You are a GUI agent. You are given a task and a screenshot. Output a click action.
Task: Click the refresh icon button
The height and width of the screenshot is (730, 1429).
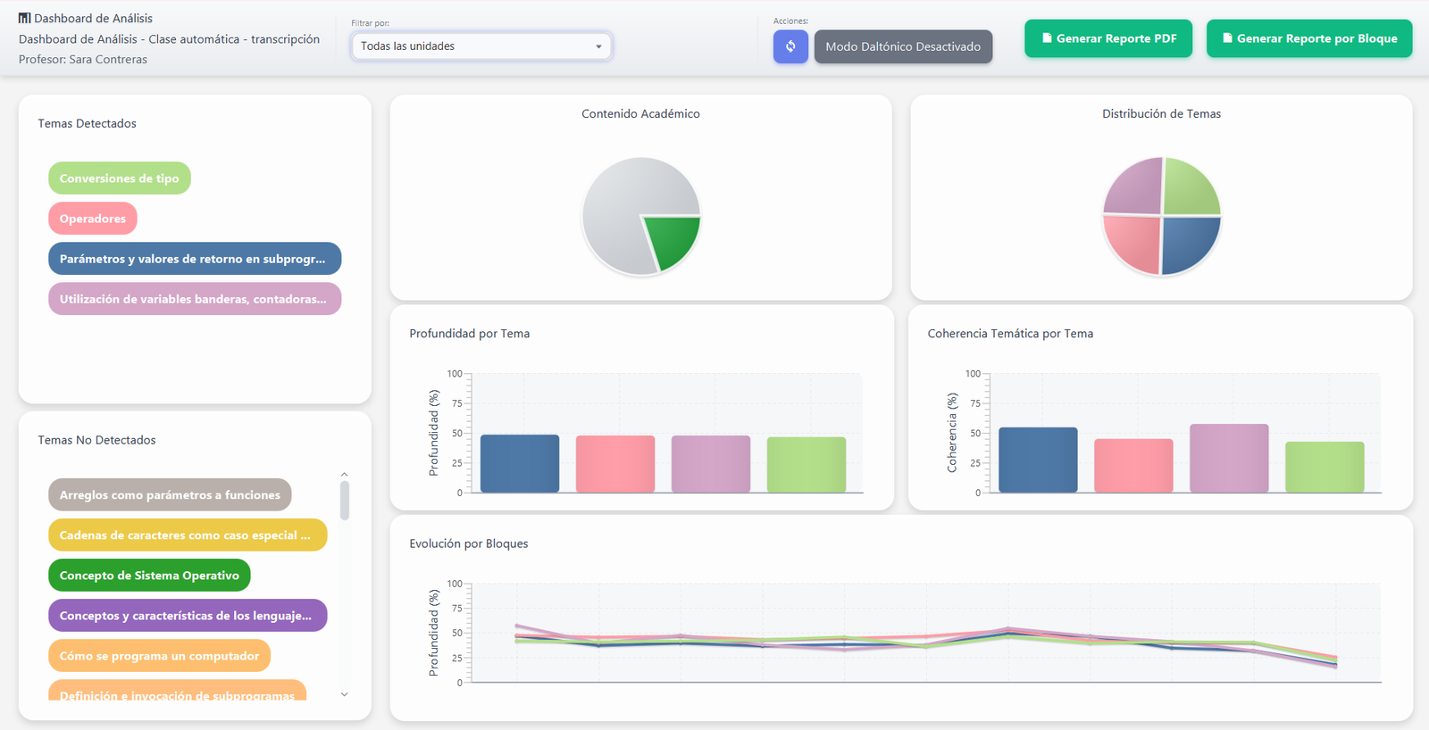coord(790,46)
